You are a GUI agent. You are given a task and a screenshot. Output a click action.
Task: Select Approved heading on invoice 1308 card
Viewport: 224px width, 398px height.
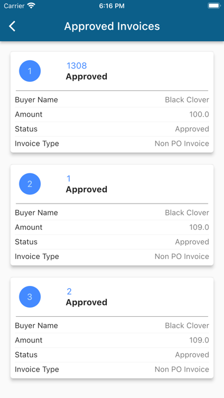pos(86,77)
